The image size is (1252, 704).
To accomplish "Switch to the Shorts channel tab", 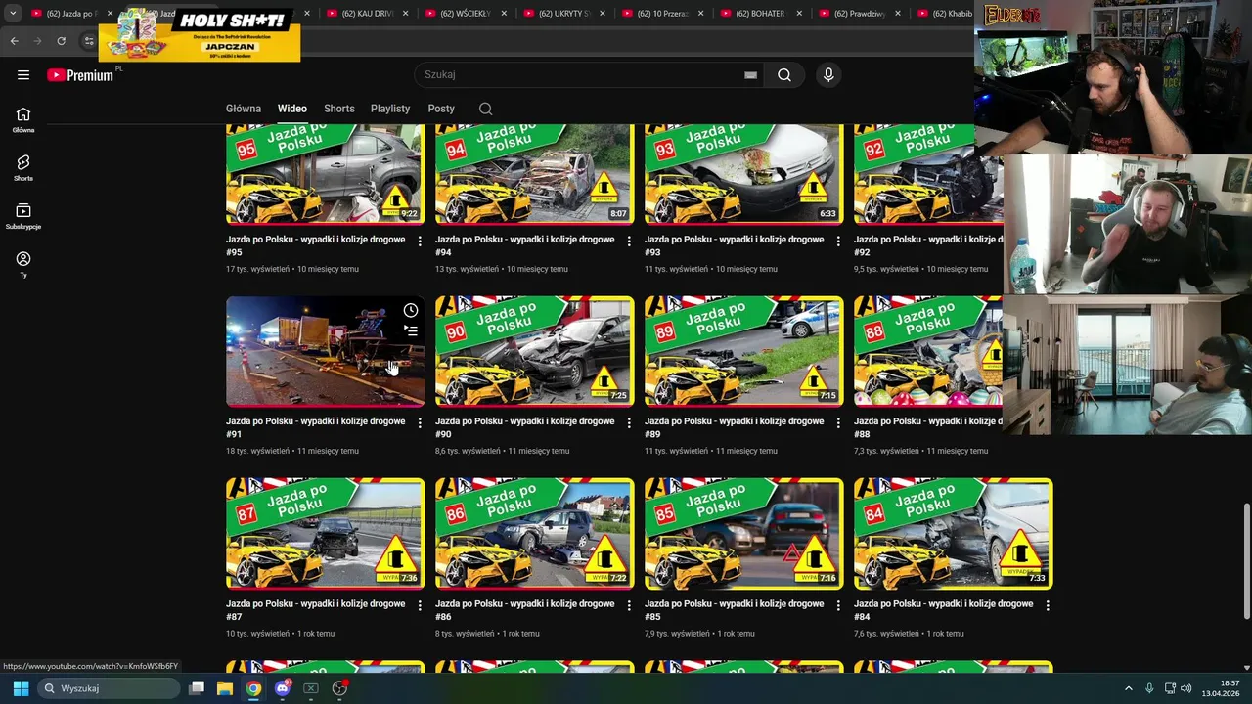I will (339, 109).
